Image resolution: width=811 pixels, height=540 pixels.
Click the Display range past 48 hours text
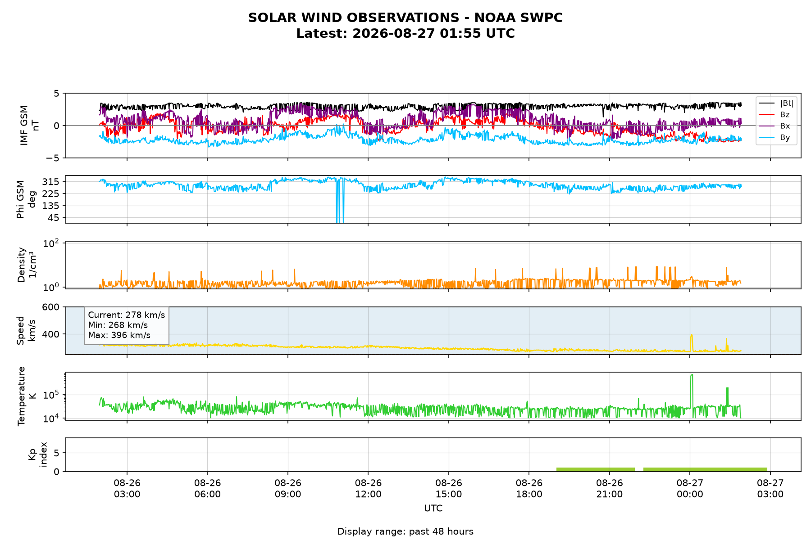point(405,531)
